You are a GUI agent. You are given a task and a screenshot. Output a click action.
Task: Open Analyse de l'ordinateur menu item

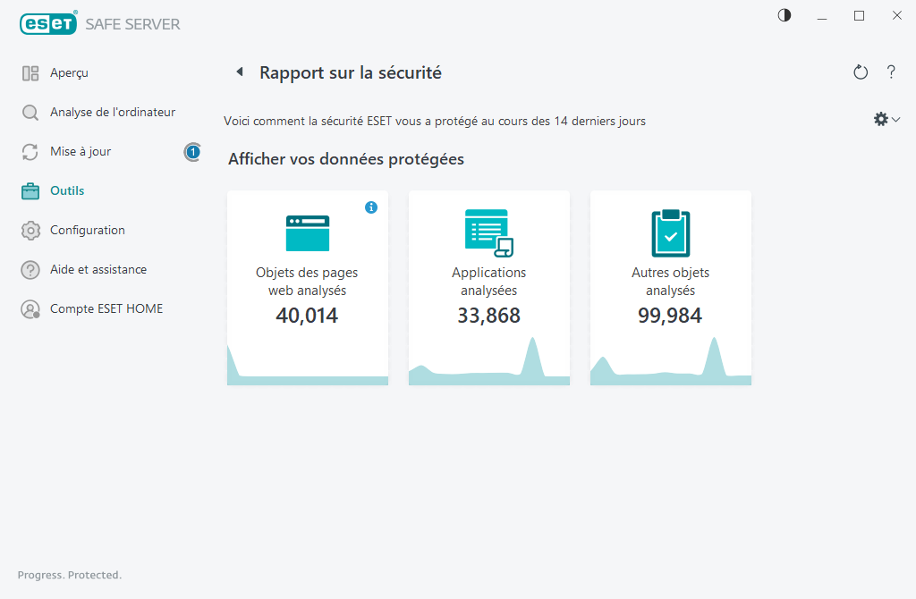[x=113, y=112]
